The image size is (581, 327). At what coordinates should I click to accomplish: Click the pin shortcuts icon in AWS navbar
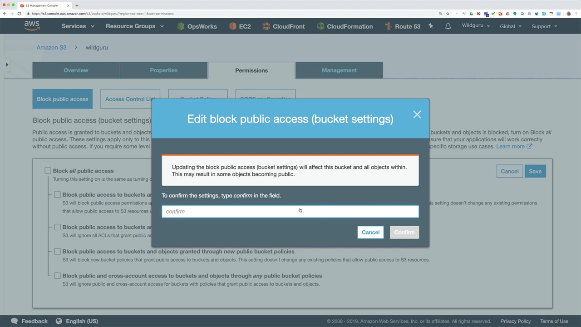[x=431, y=26]
